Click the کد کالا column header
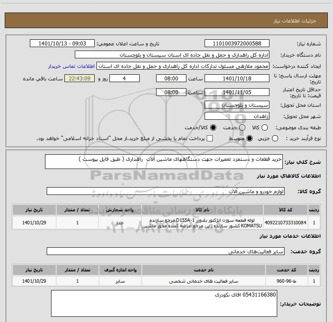Viewport: 333px width, 322px height. (x=285, y=210)
